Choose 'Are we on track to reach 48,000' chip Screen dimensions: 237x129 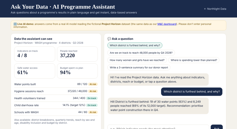[141, 53]
